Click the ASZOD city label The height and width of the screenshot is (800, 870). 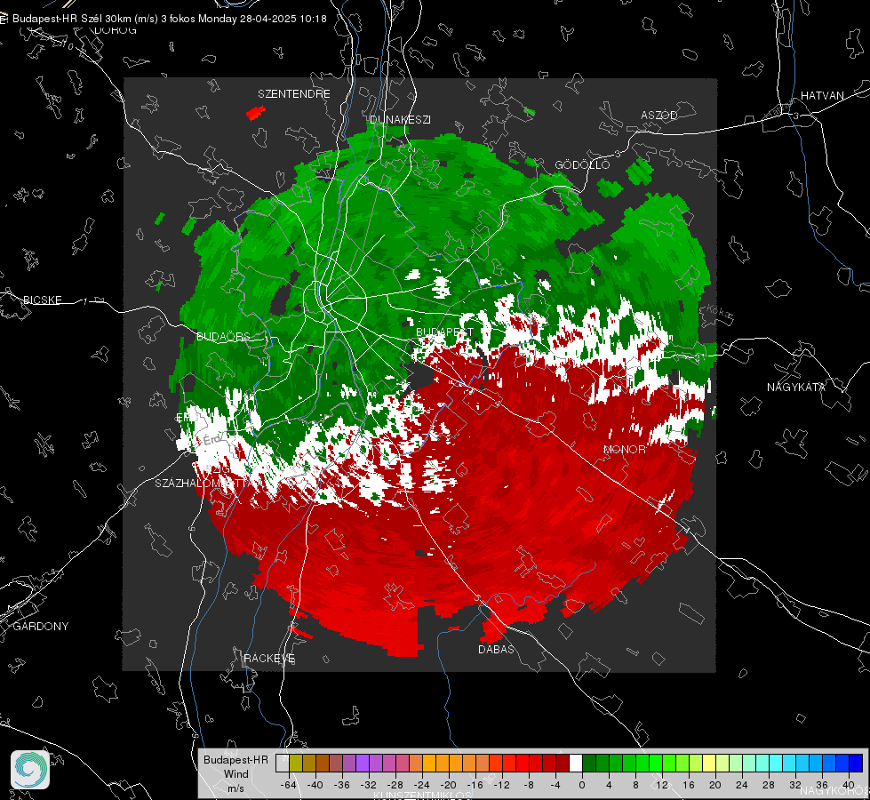(x=659, y=115)
